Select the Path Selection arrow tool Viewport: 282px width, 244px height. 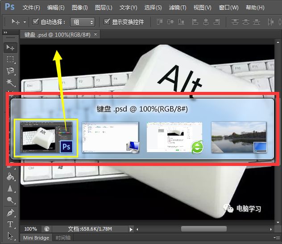10,236
